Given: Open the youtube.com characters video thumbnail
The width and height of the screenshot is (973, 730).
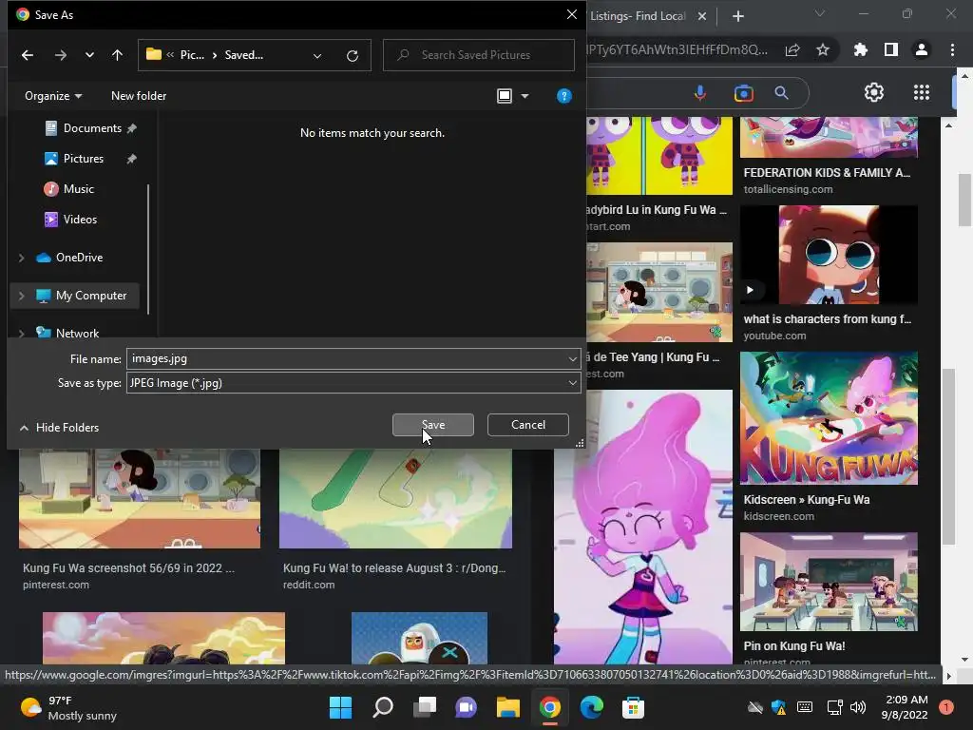Looking at the screenshot, I should click(x=829, y=255).
